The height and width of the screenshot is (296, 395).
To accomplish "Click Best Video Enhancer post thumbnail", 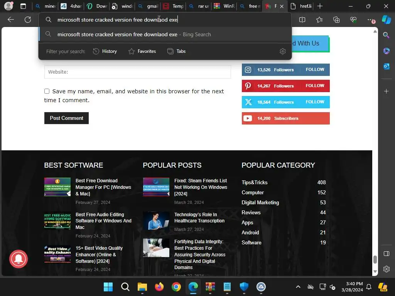I will pyautogui.click(x=57, y=254).
